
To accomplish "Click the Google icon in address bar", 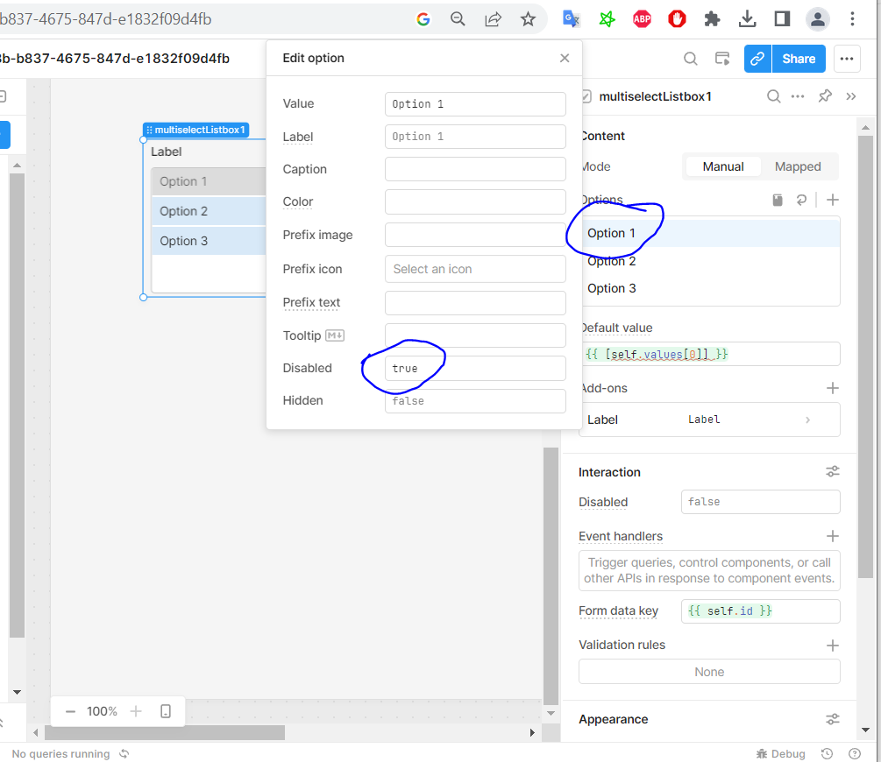I will pyautogui.click(x=423, y=19).
